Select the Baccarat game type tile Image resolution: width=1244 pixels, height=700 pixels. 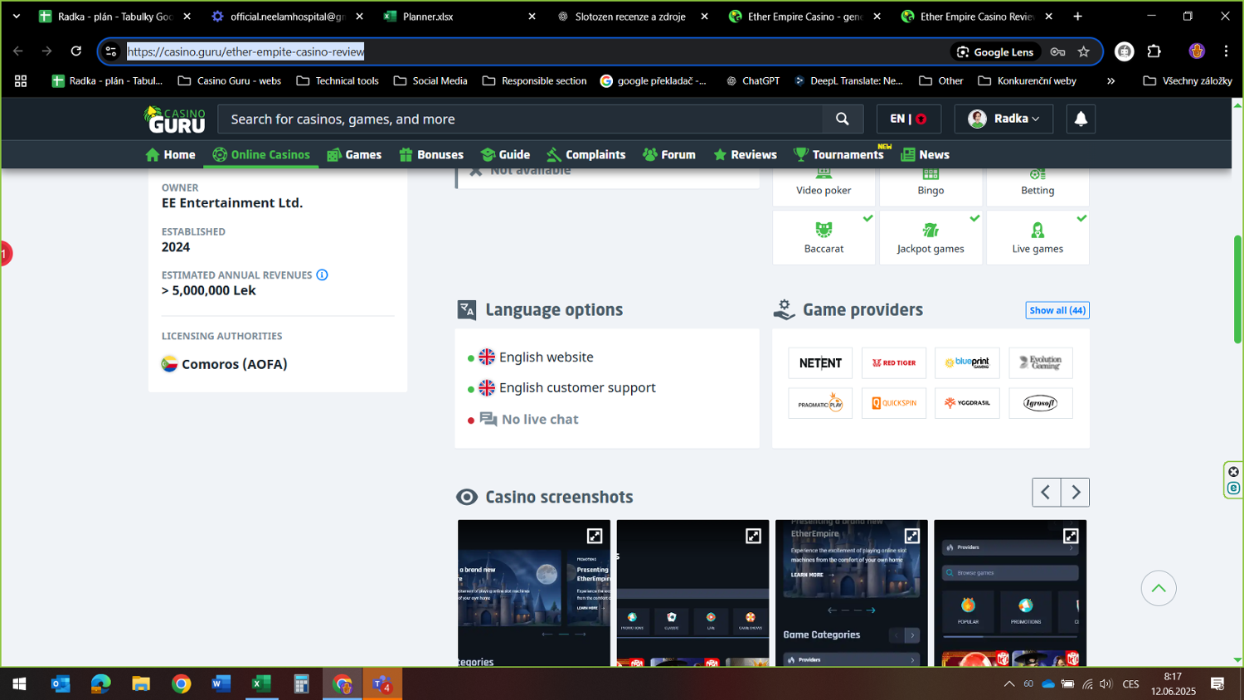824,238
